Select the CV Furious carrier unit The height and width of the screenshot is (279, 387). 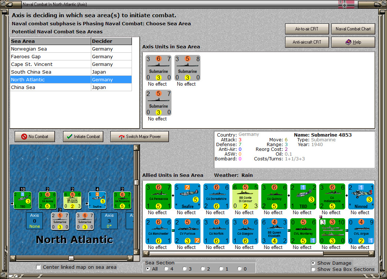[187, 231]
